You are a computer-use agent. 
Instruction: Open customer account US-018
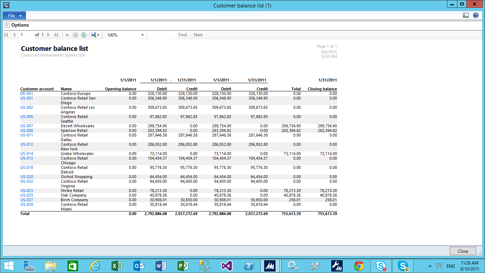(x=27, y=168)
